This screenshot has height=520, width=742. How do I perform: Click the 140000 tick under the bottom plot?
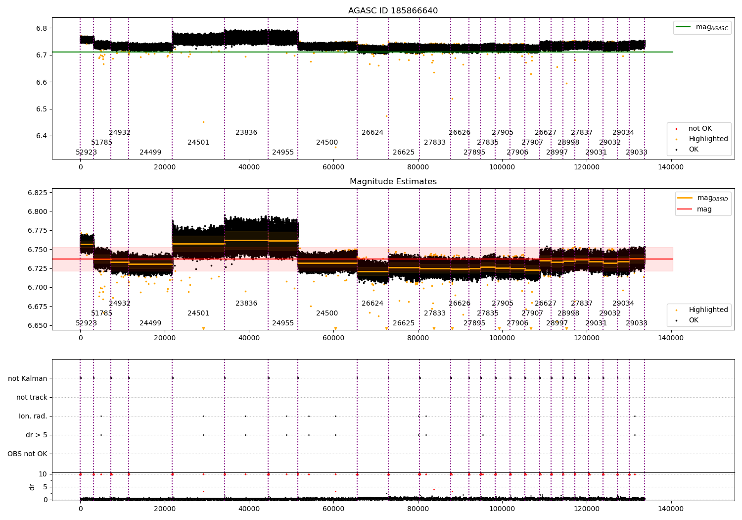click(671, 509)
